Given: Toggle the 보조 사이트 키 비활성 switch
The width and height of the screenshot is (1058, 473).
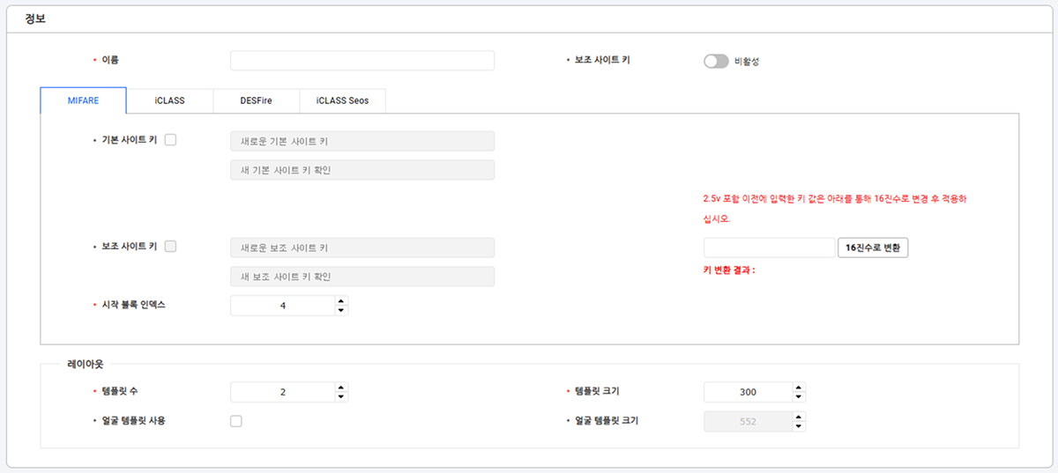Looking at the screenshot, I should 716,61.
